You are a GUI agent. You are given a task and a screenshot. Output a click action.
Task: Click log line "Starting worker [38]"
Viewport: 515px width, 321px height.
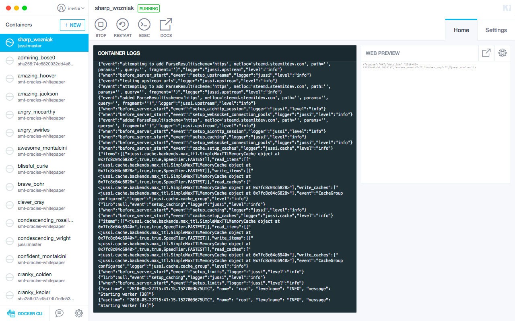point(126,294)
